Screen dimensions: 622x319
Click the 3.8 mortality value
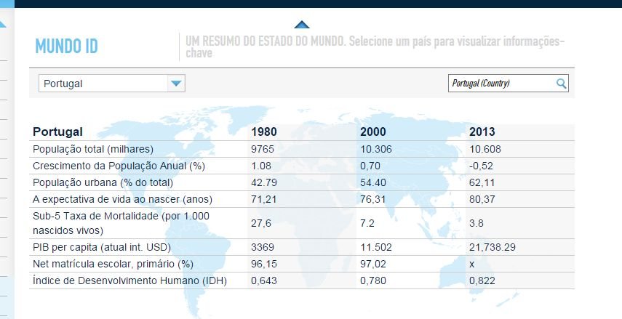tap(476, 223)
